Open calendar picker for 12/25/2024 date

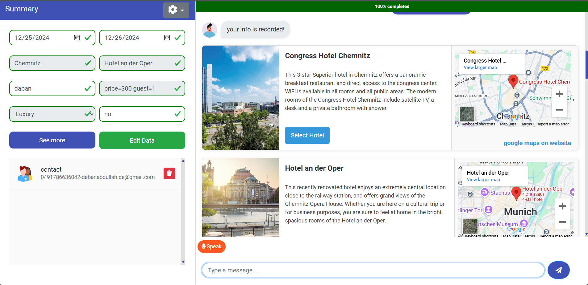[77, 38]
